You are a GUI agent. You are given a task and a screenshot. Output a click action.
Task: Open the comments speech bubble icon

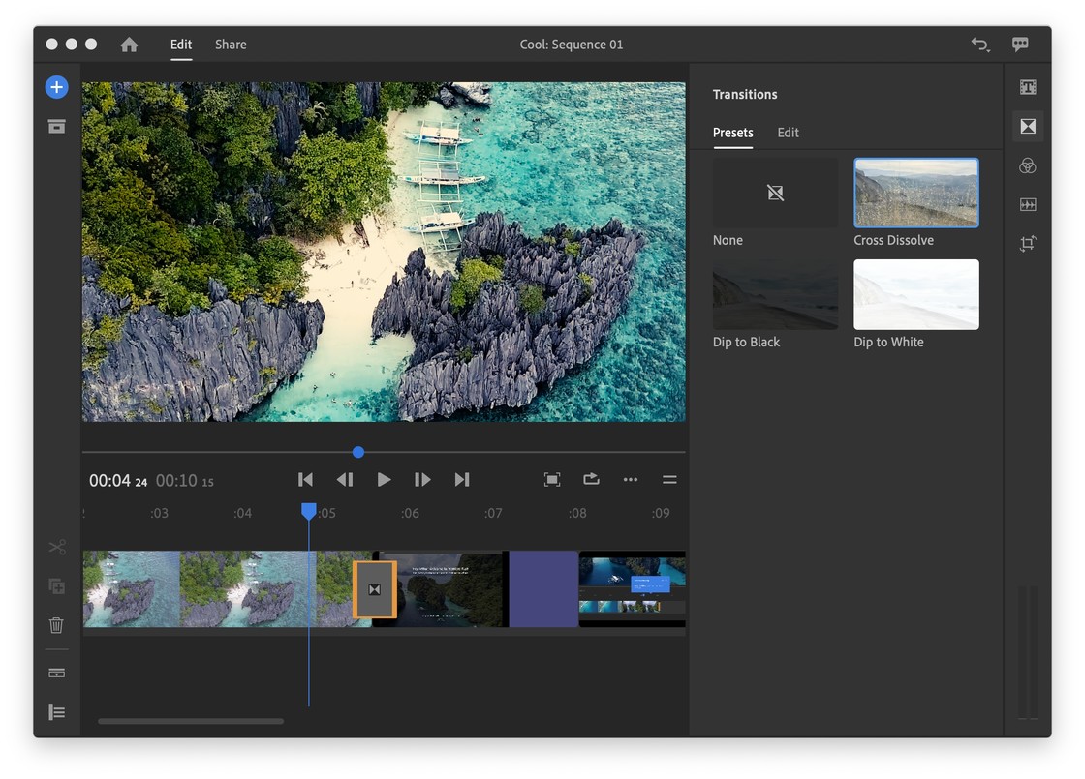click(x=1020, y=45)
